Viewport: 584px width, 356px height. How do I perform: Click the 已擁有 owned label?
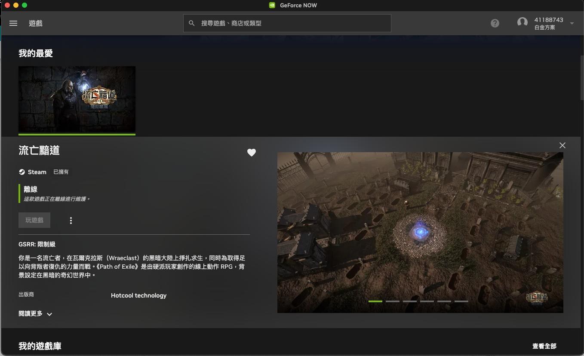(61, 172)
